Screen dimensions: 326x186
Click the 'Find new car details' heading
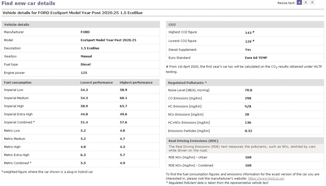tap(28, 3)
